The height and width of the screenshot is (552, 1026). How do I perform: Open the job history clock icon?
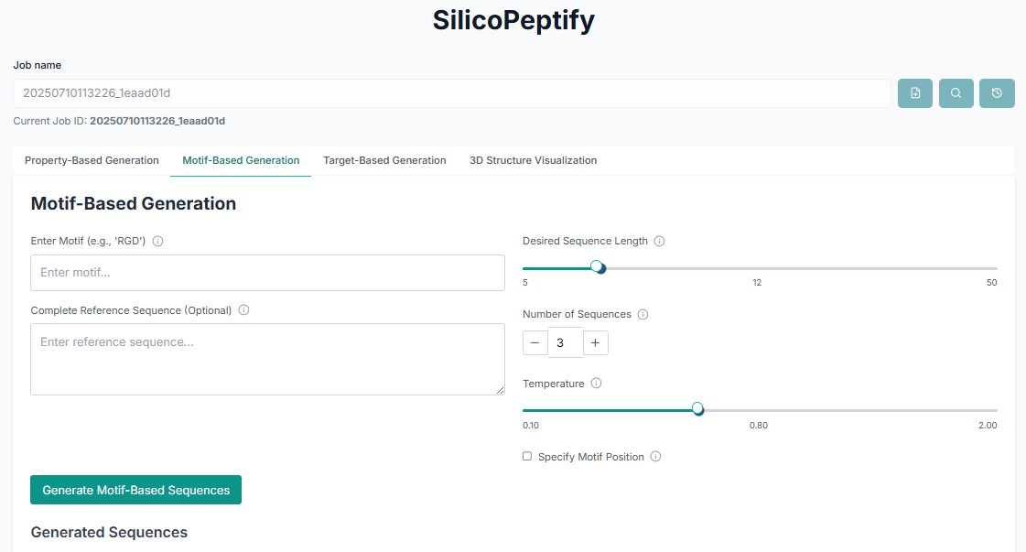(997, 93)
